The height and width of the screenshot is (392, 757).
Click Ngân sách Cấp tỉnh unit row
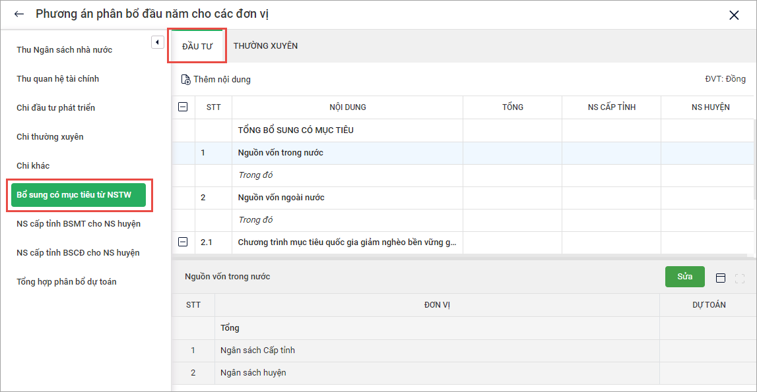[257, 350]
